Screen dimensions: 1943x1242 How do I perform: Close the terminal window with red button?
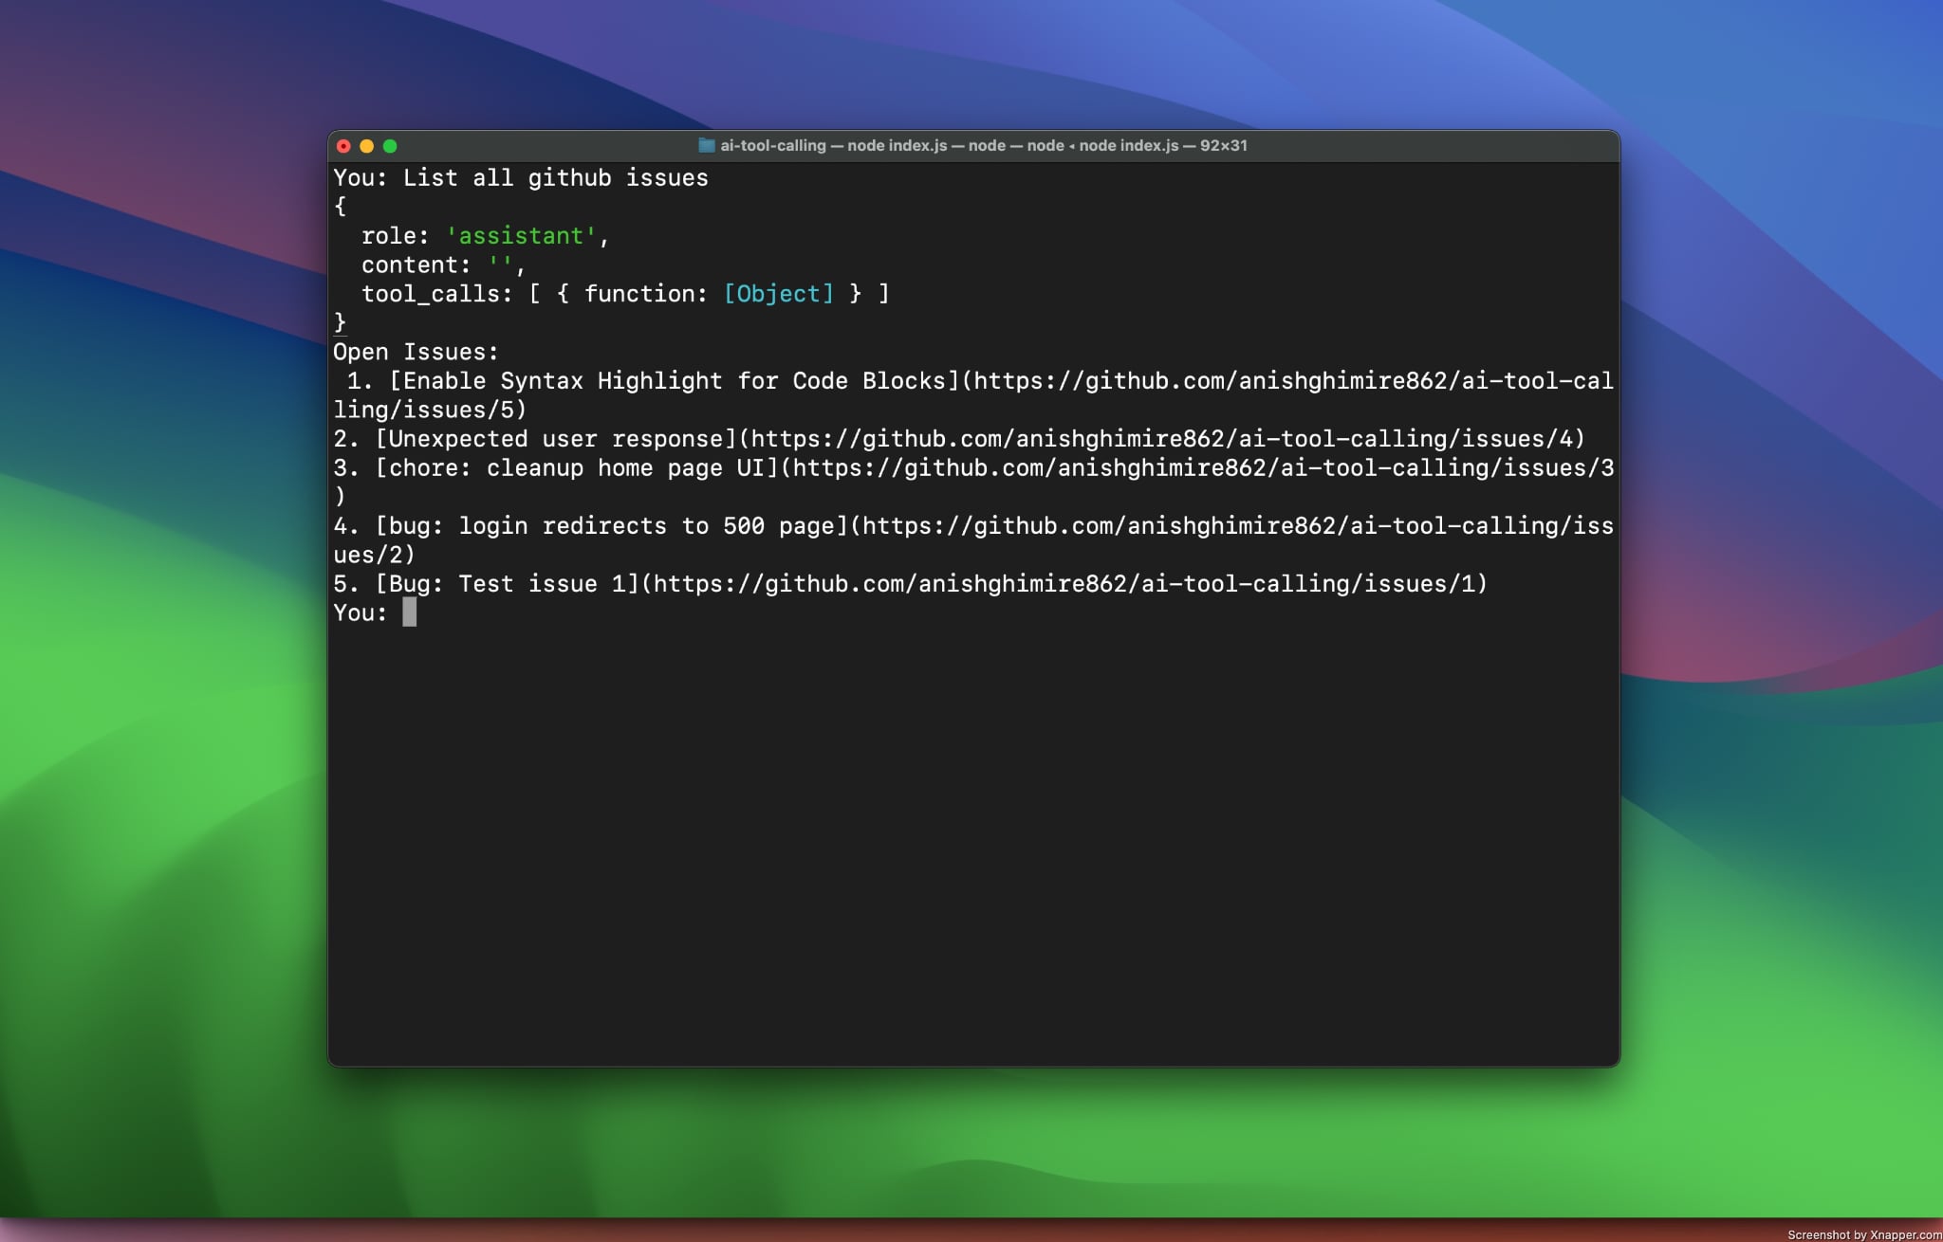pos(343,146)
